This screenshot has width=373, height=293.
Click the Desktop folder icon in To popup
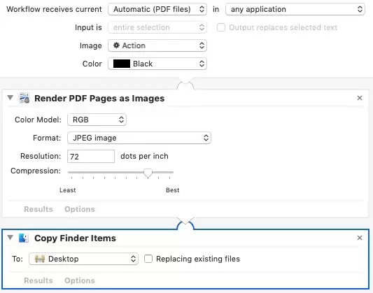[x=40, y=259]
